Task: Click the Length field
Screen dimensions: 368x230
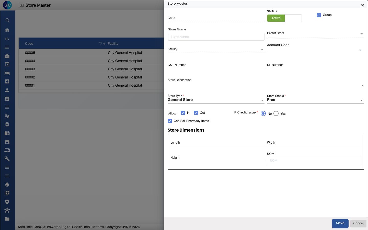Action: click(x=217, y=143)
